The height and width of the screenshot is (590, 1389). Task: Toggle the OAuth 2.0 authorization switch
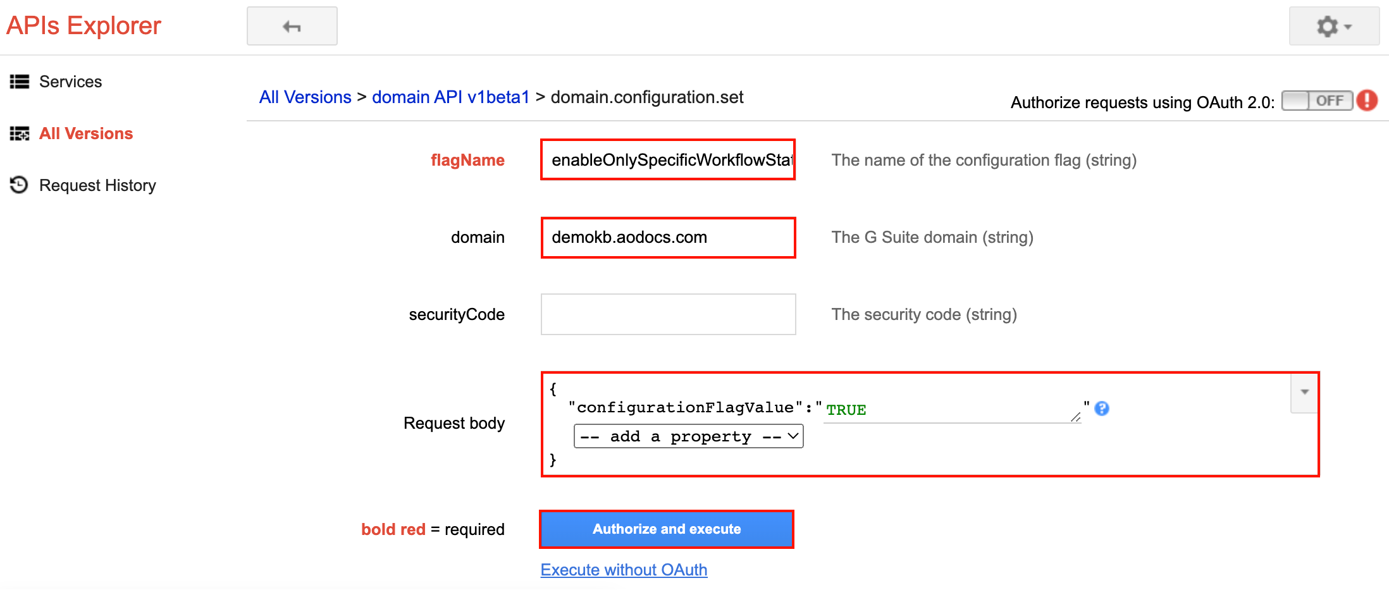[x=1317, y=101]
